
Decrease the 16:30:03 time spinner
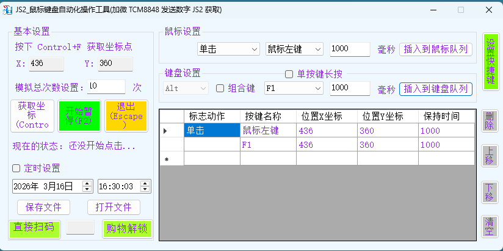pyautogui.click(x=145, y=189)
